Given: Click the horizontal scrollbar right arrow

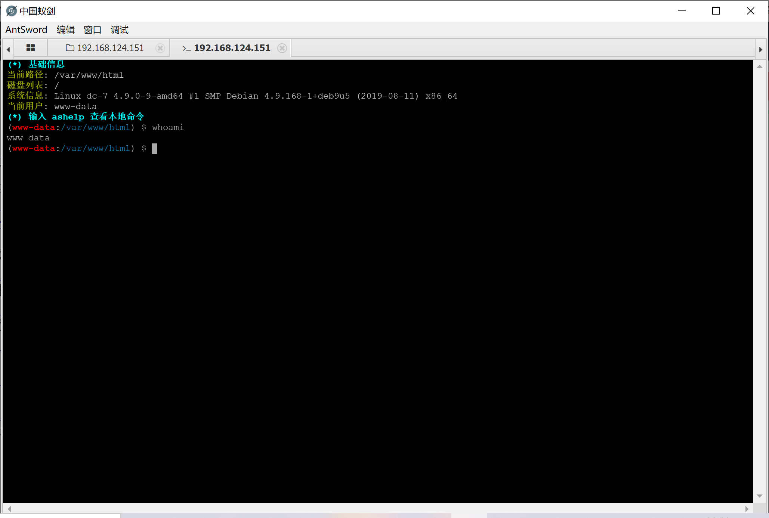Looking at the screenshot, I should [x=747, y=509].
